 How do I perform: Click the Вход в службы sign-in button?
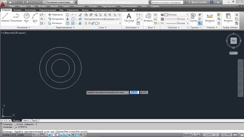[198, 2]
